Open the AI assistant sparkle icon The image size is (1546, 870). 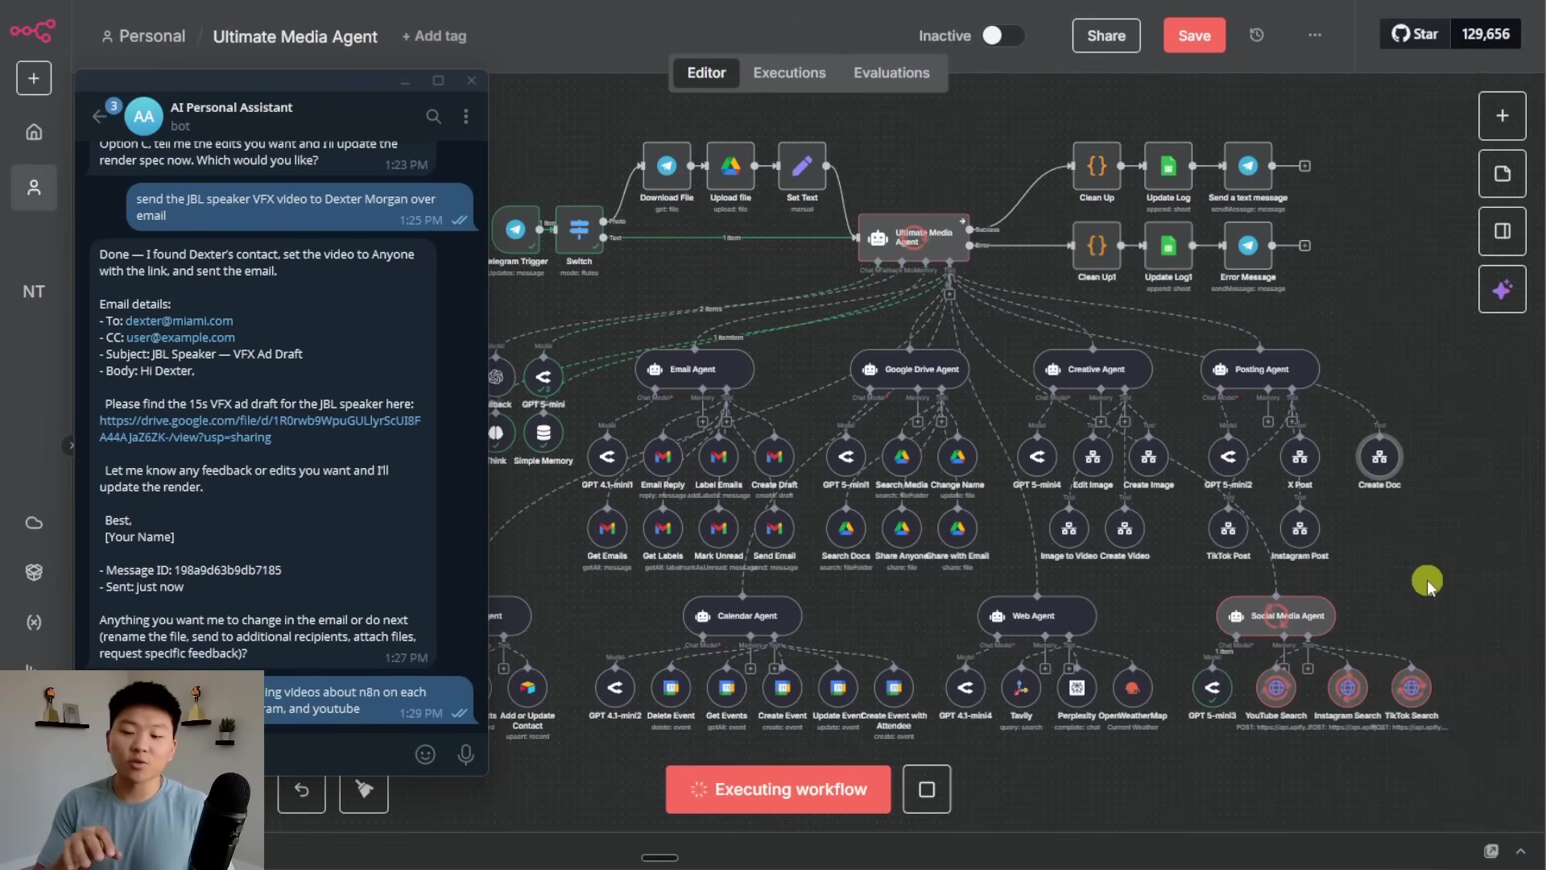(x=1502, y=289)
